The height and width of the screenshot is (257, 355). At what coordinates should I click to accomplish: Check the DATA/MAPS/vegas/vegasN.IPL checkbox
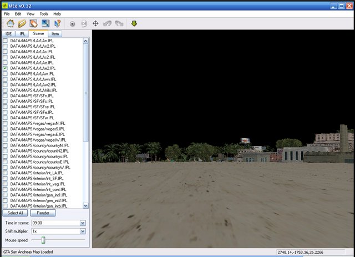tap(5, 123)
